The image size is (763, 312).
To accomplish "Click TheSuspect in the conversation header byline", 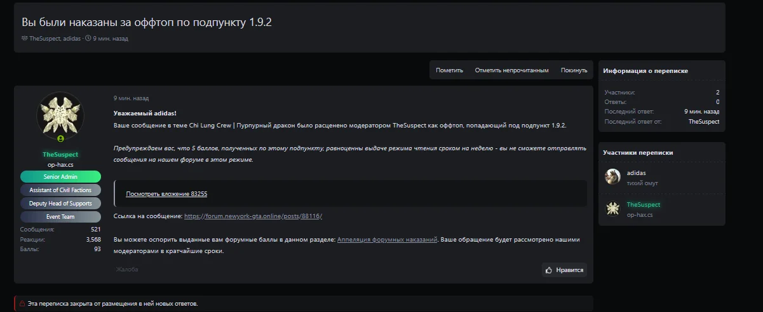I will point(44,39).
